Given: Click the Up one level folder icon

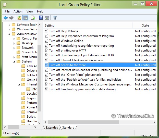Looking at the screenshot, I should pos(19,18).
